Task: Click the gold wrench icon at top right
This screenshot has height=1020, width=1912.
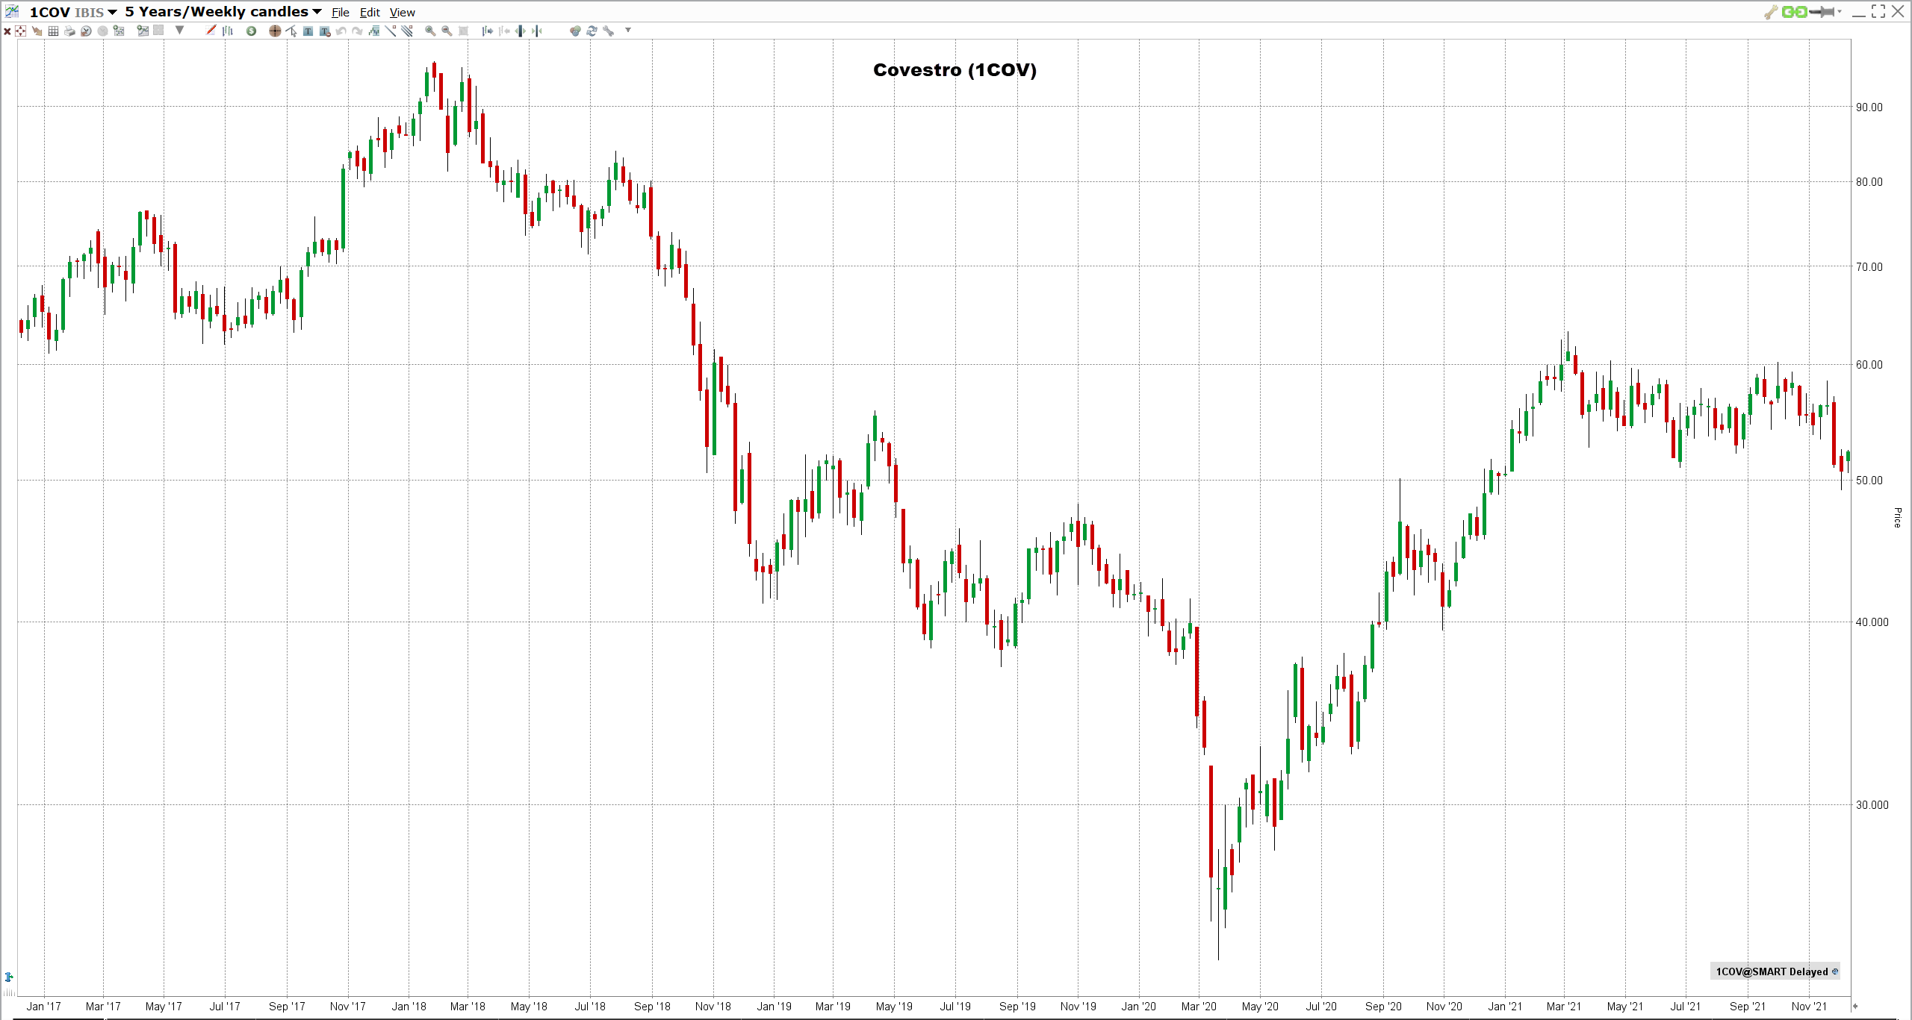Action: [1771, 12]
